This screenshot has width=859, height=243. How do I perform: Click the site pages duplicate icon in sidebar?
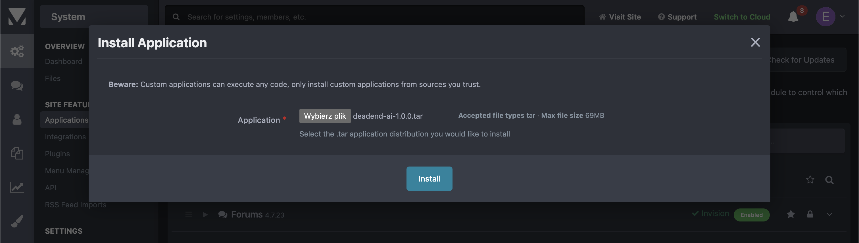[x=17, y=153]
